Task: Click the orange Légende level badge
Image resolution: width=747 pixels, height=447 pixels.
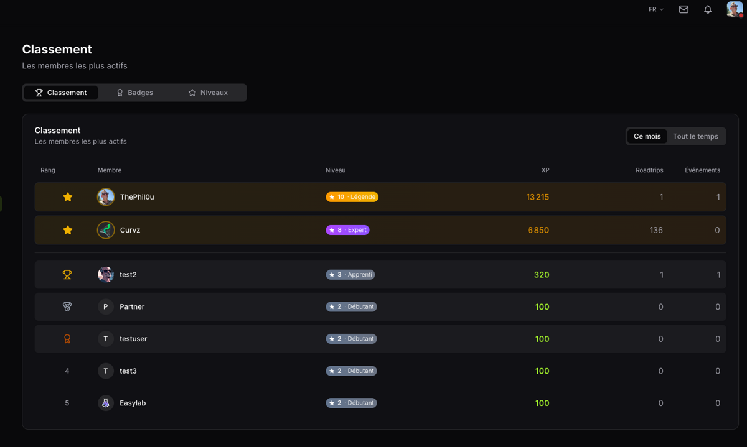Action: point(352,197)
